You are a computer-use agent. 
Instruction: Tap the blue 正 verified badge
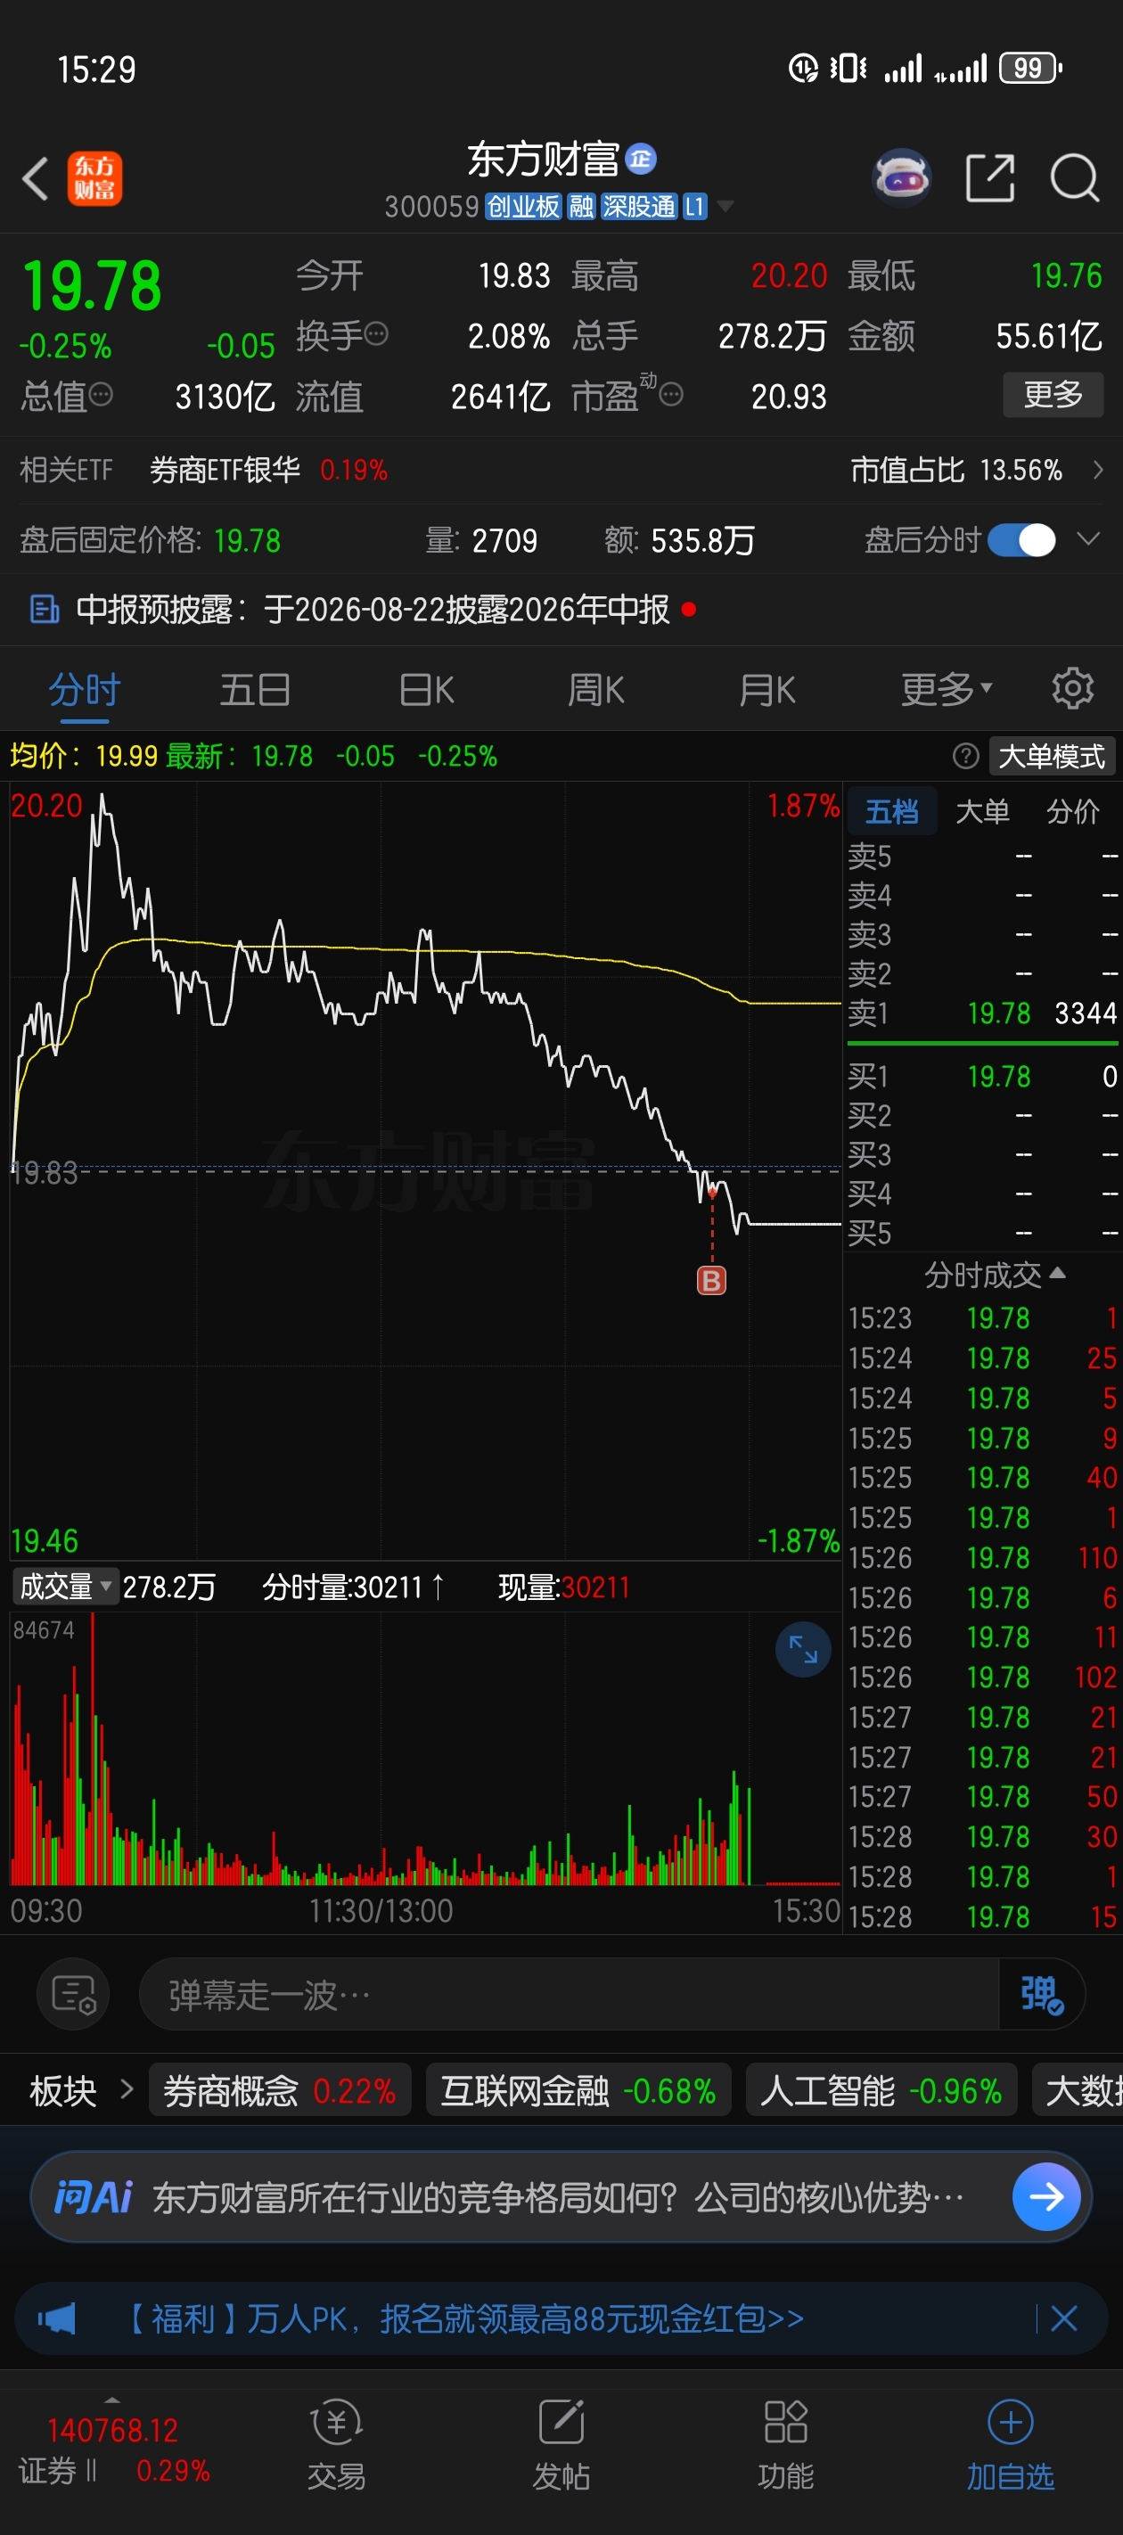pyautogui.click(x=641, y=159)
